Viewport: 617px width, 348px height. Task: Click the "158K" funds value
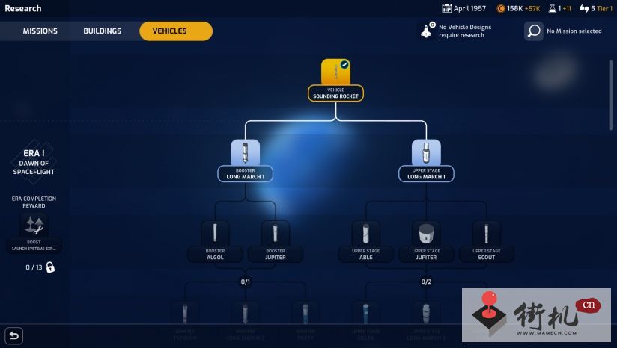coord(514,9)
